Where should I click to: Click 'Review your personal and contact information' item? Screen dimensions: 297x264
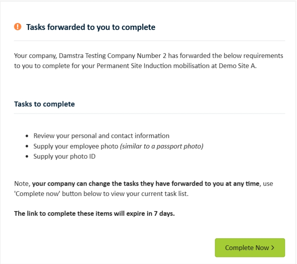(x=101, y=136)
